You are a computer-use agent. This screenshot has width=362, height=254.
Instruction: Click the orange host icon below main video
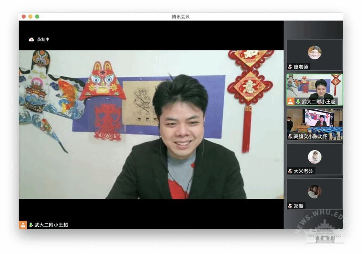pos(23,224)
